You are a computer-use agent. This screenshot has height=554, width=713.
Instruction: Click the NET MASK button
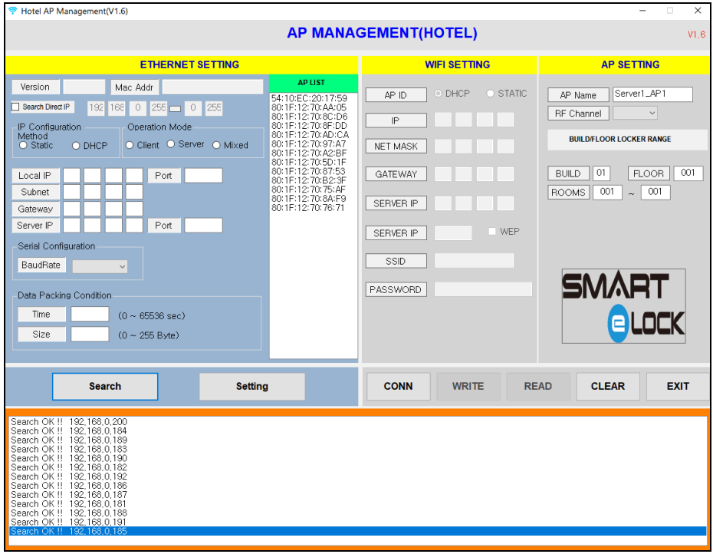click(396, 146)
